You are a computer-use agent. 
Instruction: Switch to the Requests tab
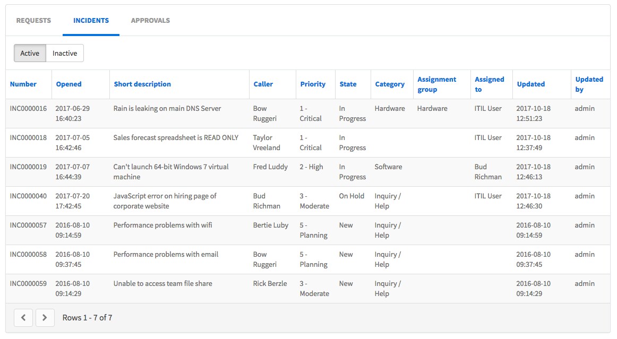tap(33, 21)
